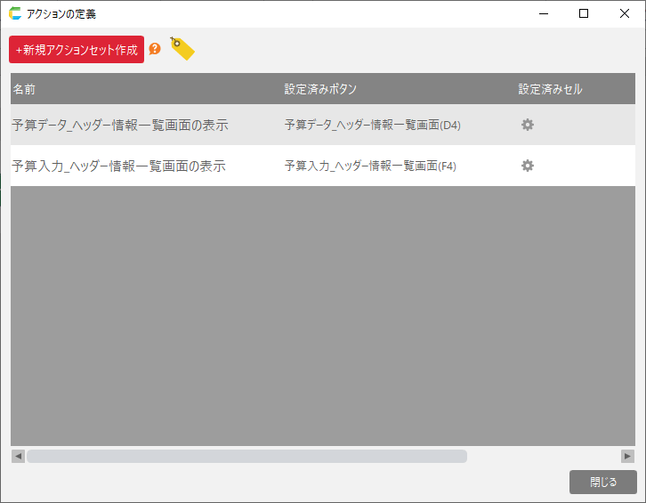Maximize the アクションの定義 window
Screen dimensions: 646x503
[x=584, y=13]
